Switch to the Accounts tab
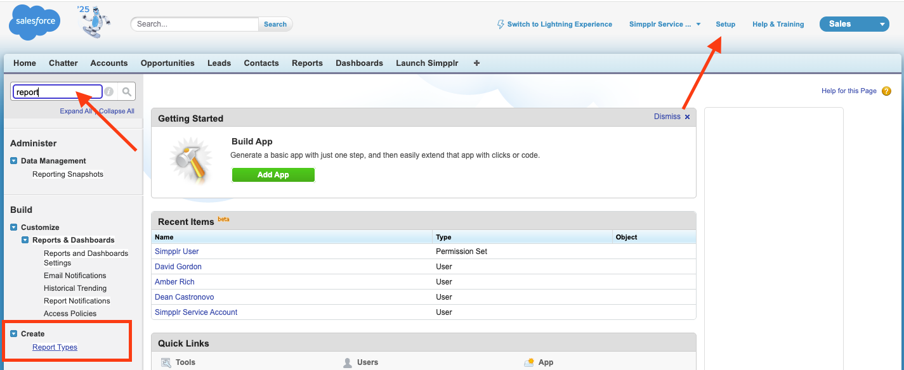904x370 pixels. [x=109, y=63]
